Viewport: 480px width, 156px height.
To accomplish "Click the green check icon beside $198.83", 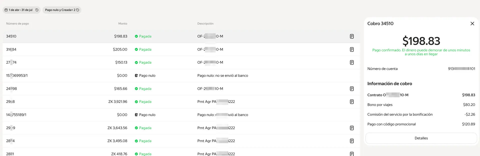I will coord(136,36).
